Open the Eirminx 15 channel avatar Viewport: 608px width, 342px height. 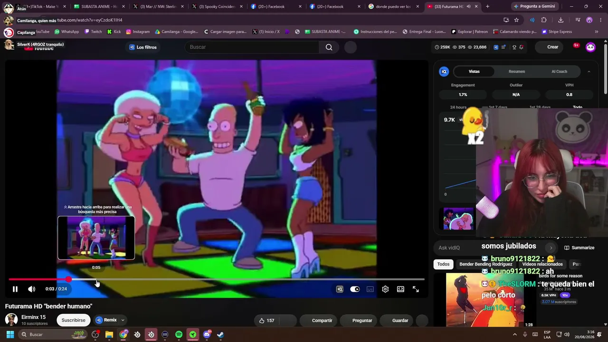tap(11, 320)
